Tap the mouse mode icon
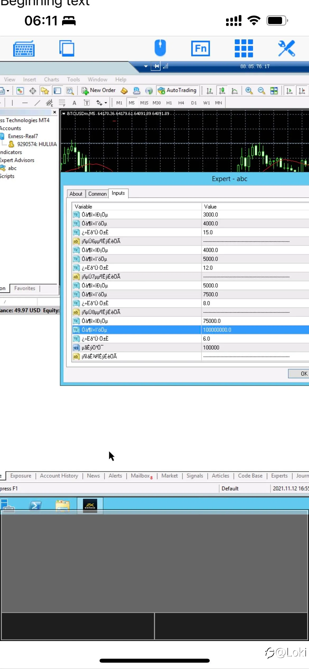The image size is (309, 669). (x=160, y=48)
